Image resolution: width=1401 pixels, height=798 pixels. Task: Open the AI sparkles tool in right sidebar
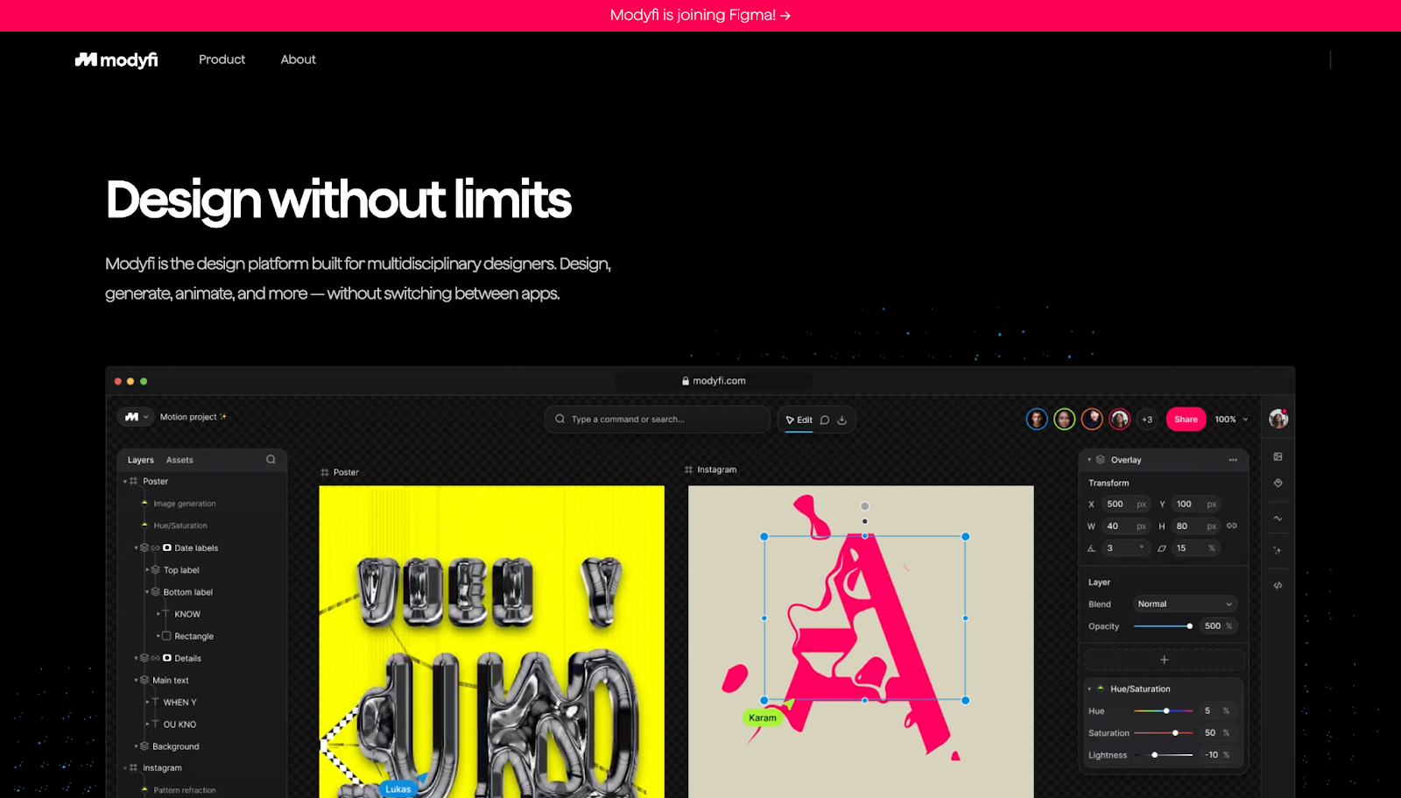coord(1278,550)
